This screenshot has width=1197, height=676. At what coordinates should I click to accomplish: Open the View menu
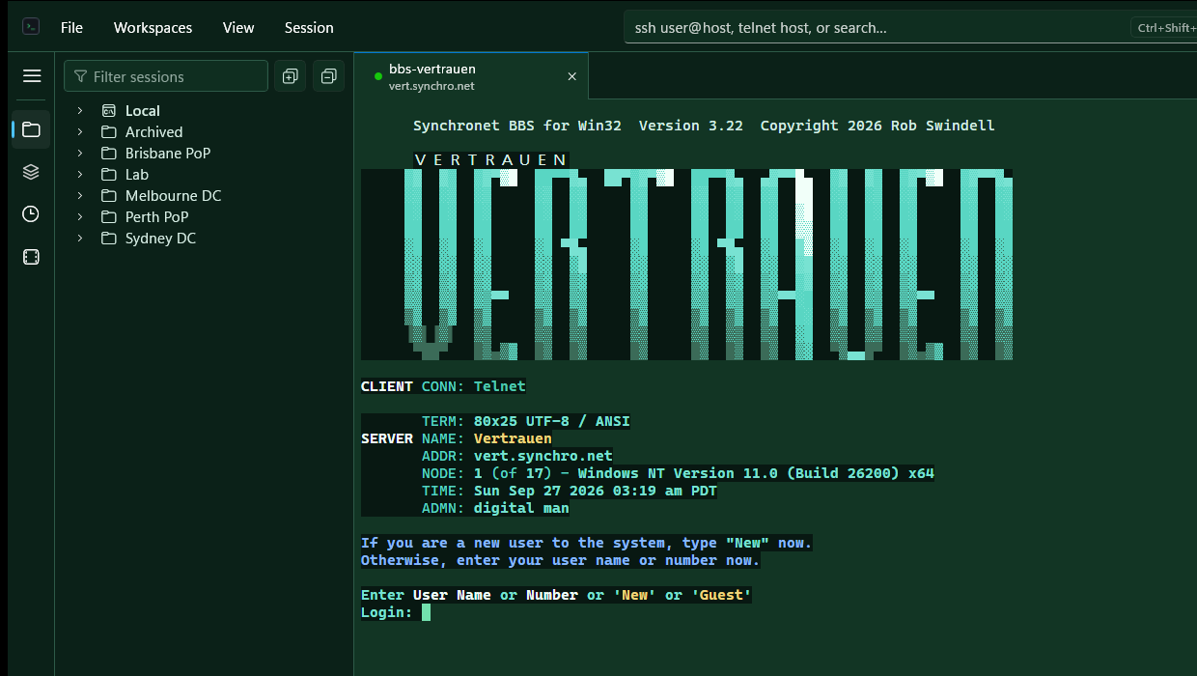pyautogui.click(x=238, y=27)
